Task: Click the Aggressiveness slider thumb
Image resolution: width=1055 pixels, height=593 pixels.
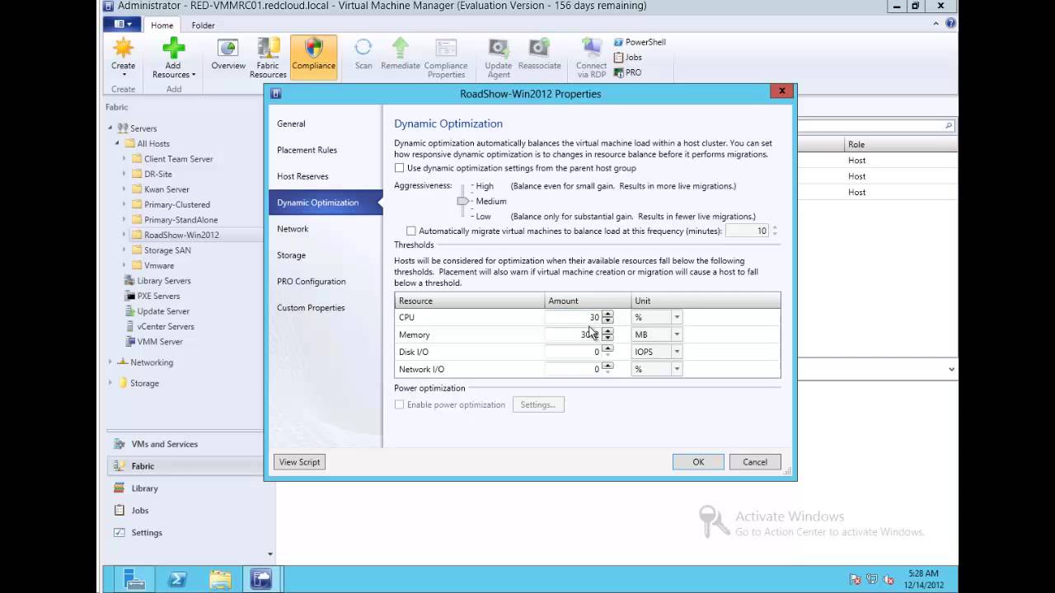Action: [x=463, y=201]
